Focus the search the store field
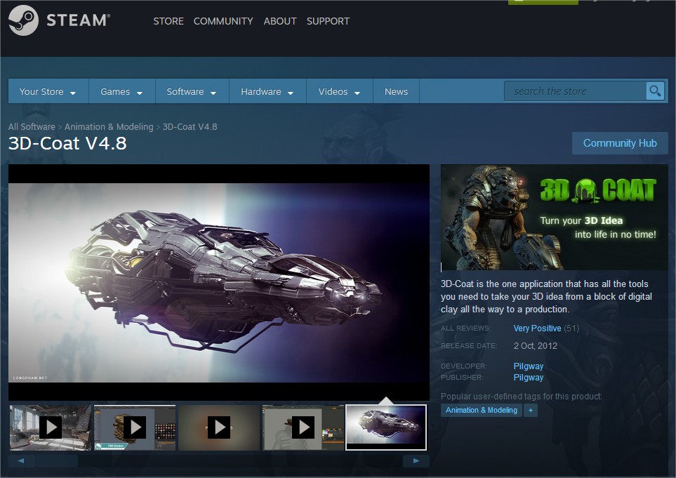Image resolution: width=676 pixels, height=478 pixels. coord(574,91)
